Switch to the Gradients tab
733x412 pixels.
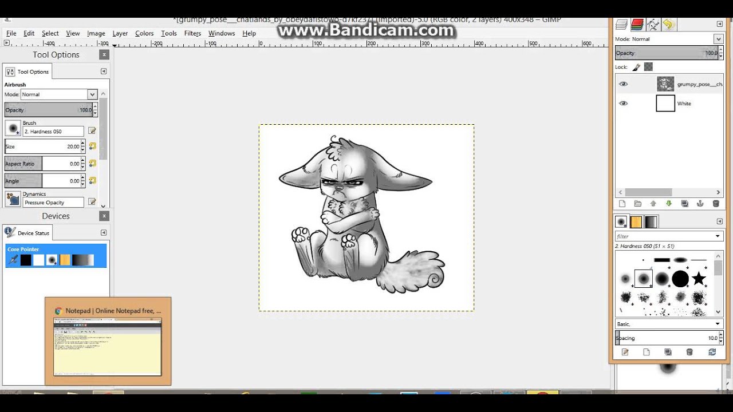(651, 222)
